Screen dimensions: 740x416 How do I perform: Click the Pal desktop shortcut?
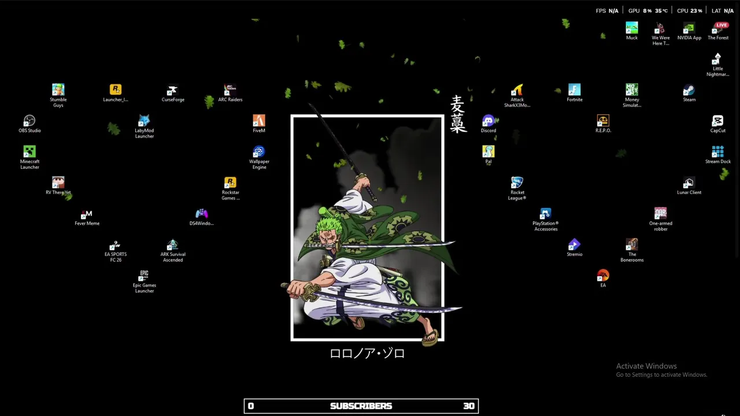488,155
